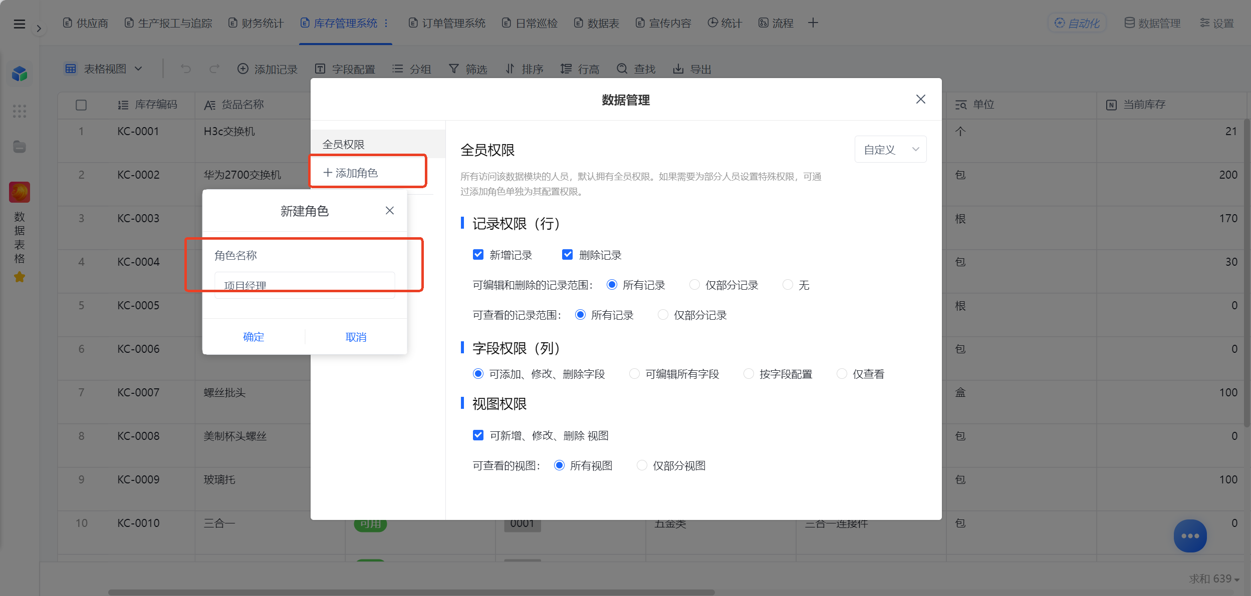Open 数据管理 in the top bar
1251x596 pixels.
click(1152, 23)
